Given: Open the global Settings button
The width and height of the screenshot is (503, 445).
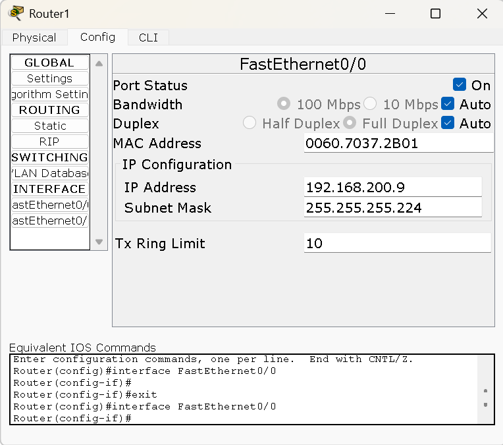Looking at the screenshot, I should point(50,78).
